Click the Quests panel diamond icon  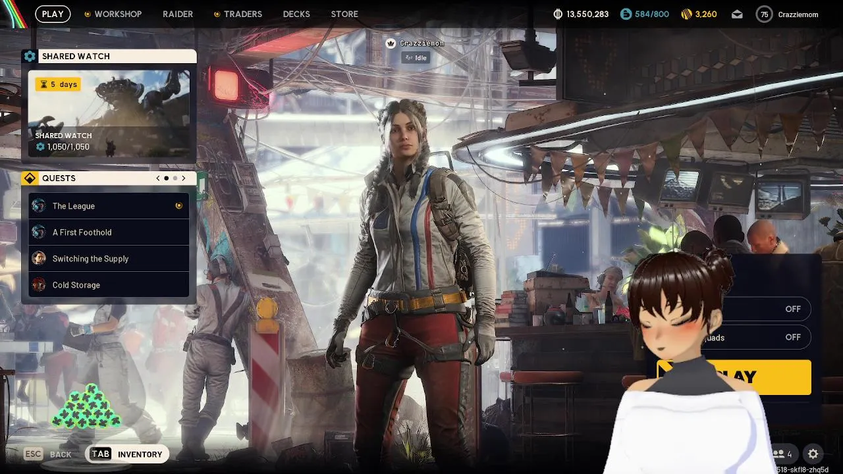point(30,178)
